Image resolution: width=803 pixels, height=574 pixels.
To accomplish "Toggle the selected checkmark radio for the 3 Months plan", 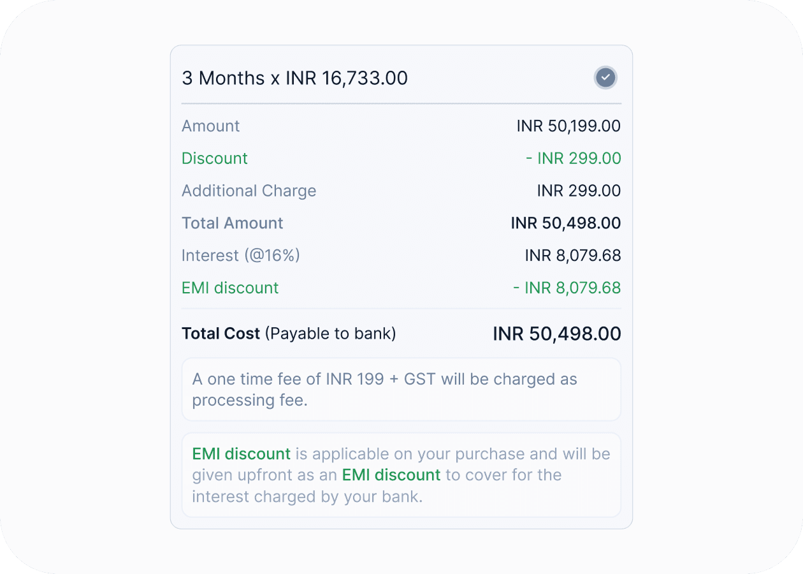I will click(x=605, y=78).
